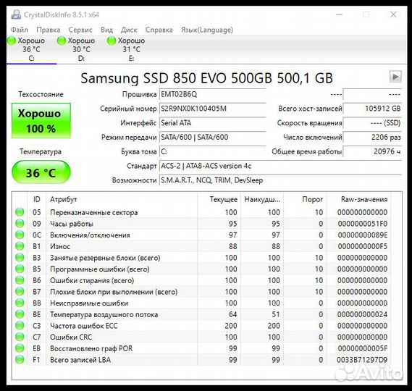Go to next disk with arrow button
Image resolution: width=412 pixels, height=391 pixels.
tap(395, 77)
